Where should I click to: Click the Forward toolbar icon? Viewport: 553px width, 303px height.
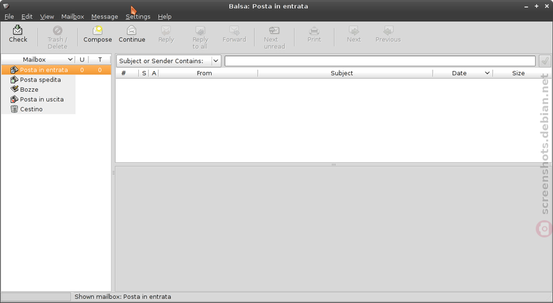coord(234,30)
